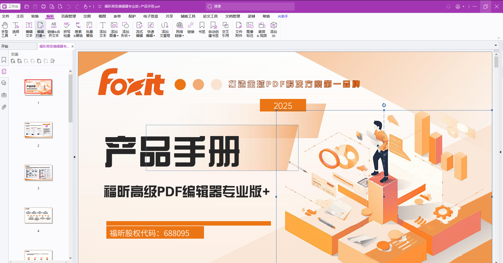Click the Undo arrow in title bar
503x263 pixels.
point(69,7)
